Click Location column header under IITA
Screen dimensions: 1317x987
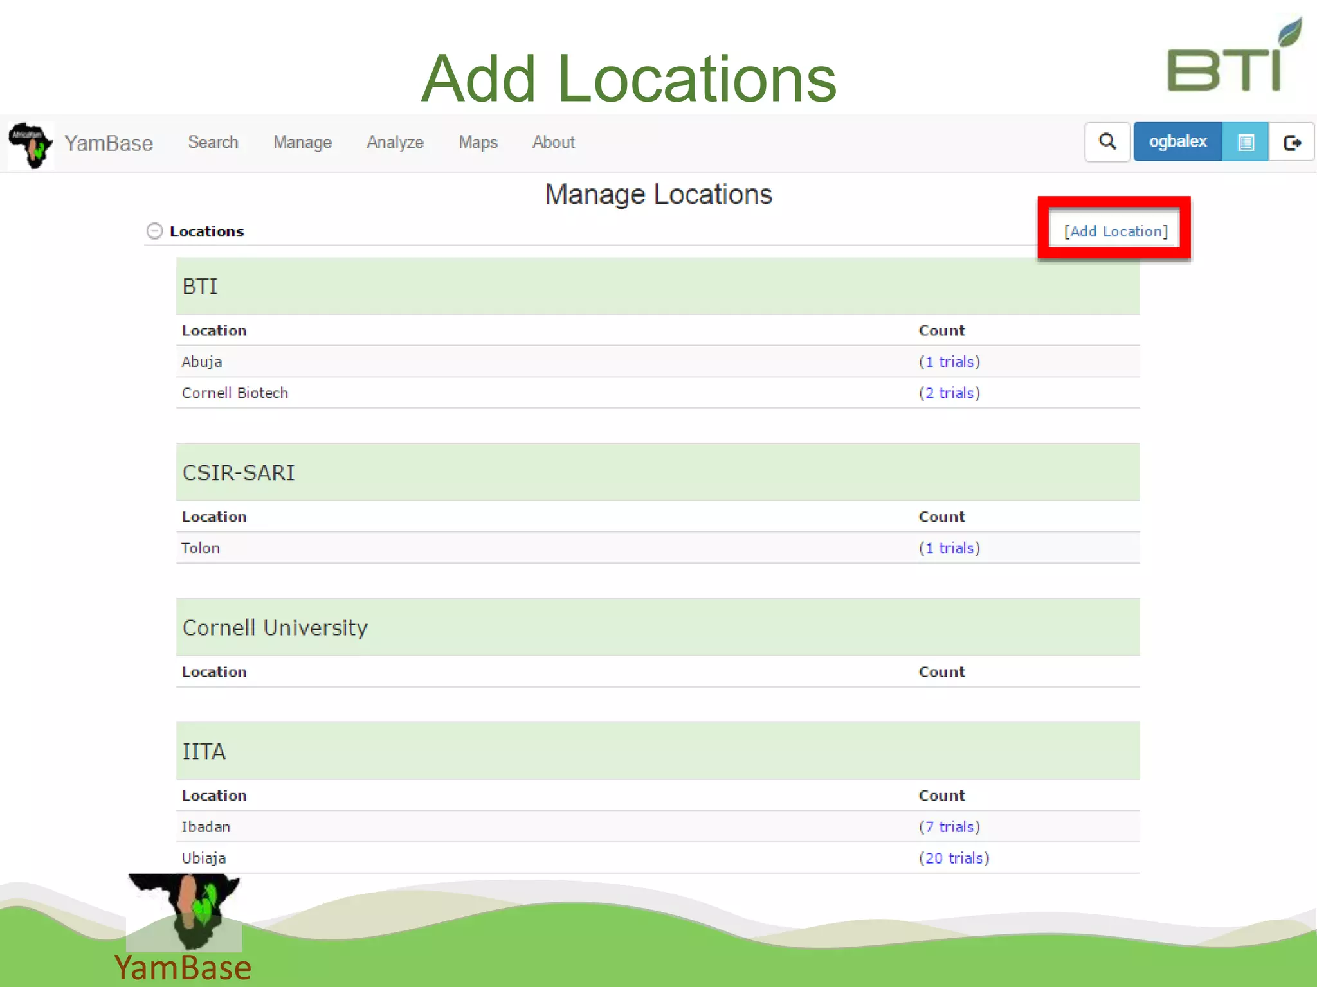214,796
